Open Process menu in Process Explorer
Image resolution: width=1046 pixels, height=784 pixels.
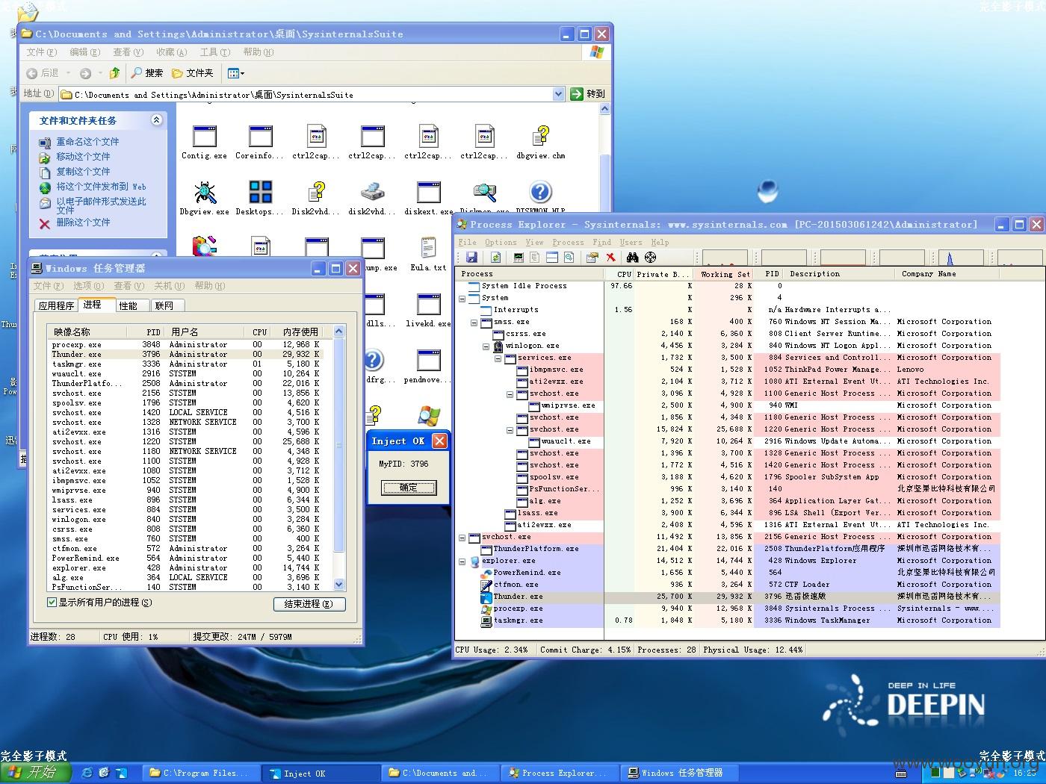click(x=568, y=242)
